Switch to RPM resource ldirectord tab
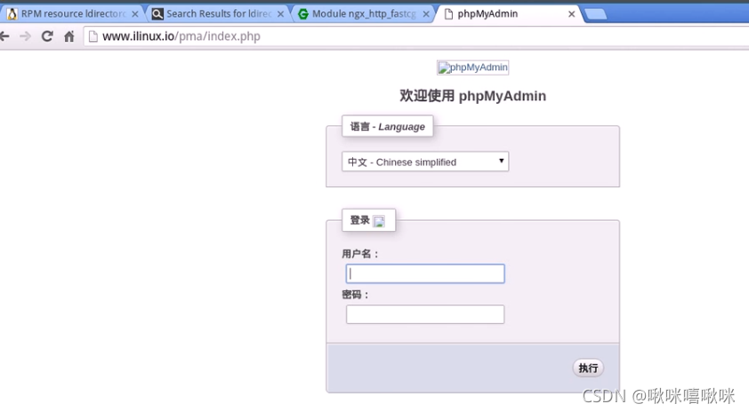The image size is (749, 412). (73, 14)
